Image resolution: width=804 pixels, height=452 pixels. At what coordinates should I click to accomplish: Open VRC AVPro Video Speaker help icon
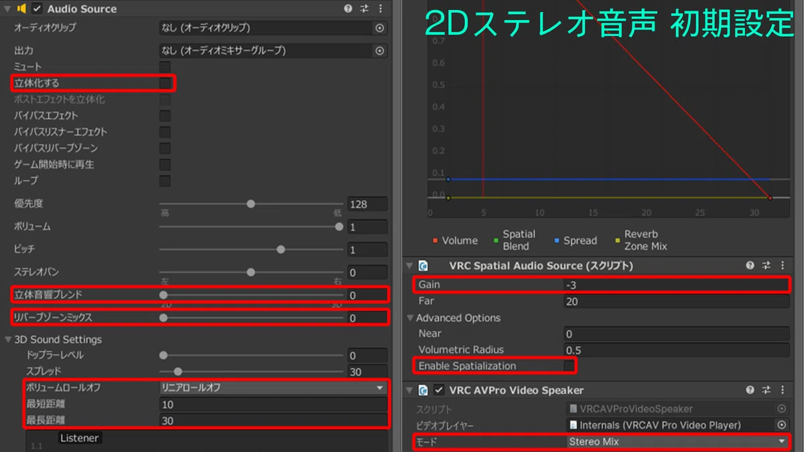(750, 390)
